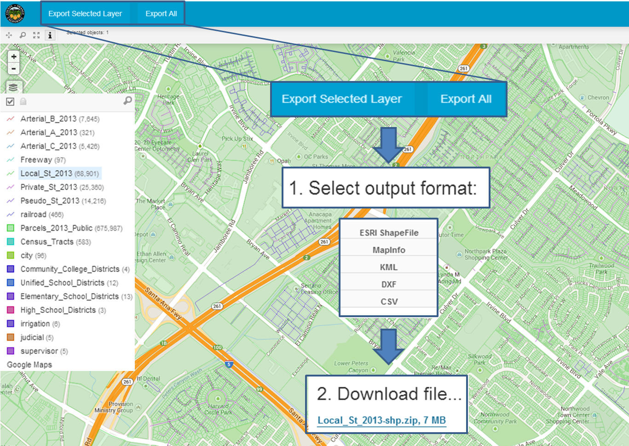
Task: Open layer search magnifier in panel header
Action: (127, 100)
